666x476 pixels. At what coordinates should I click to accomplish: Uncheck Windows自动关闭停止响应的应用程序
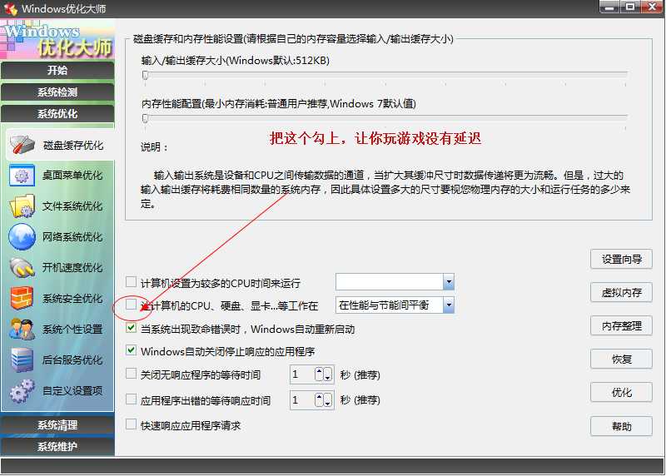click(131, 350)
